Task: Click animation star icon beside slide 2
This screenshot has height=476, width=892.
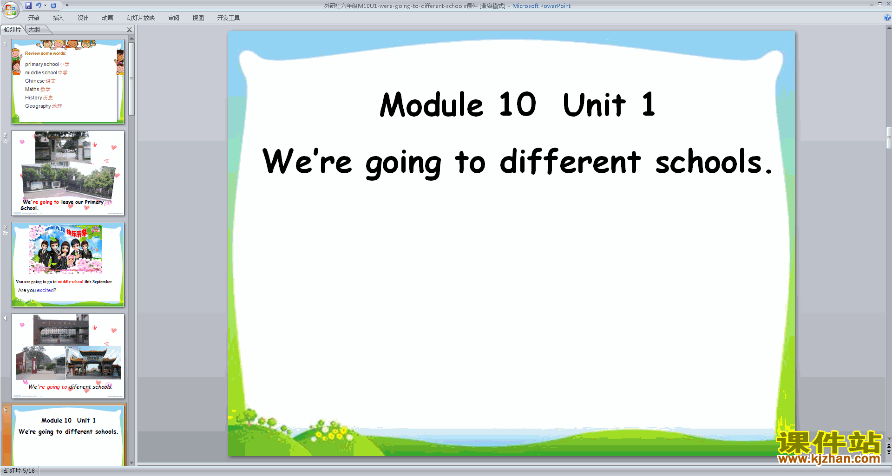Action: tap(5, 141)
